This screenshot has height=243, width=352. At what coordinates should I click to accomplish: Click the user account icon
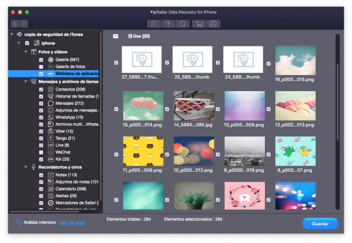[213, 24]
